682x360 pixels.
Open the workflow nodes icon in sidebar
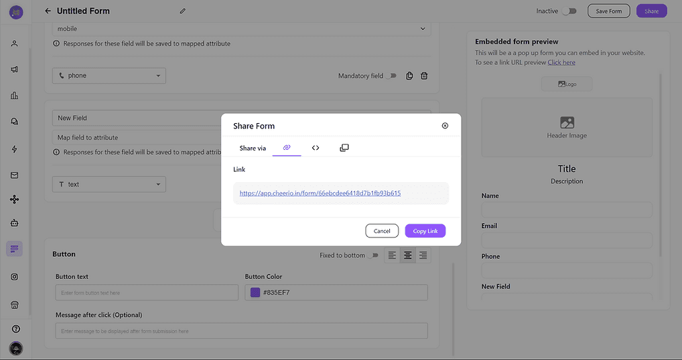(14, 199)
